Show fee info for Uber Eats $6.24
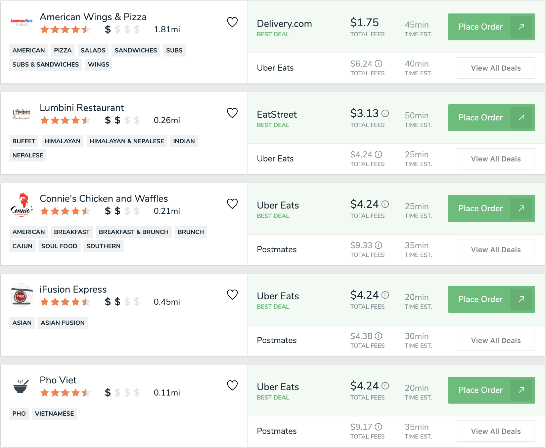 [x=378, y=64]
